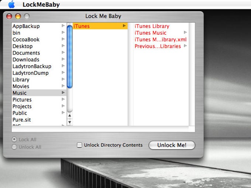Select the Music folder row
This screenshot has height=188, width=251.
point(39,93)
